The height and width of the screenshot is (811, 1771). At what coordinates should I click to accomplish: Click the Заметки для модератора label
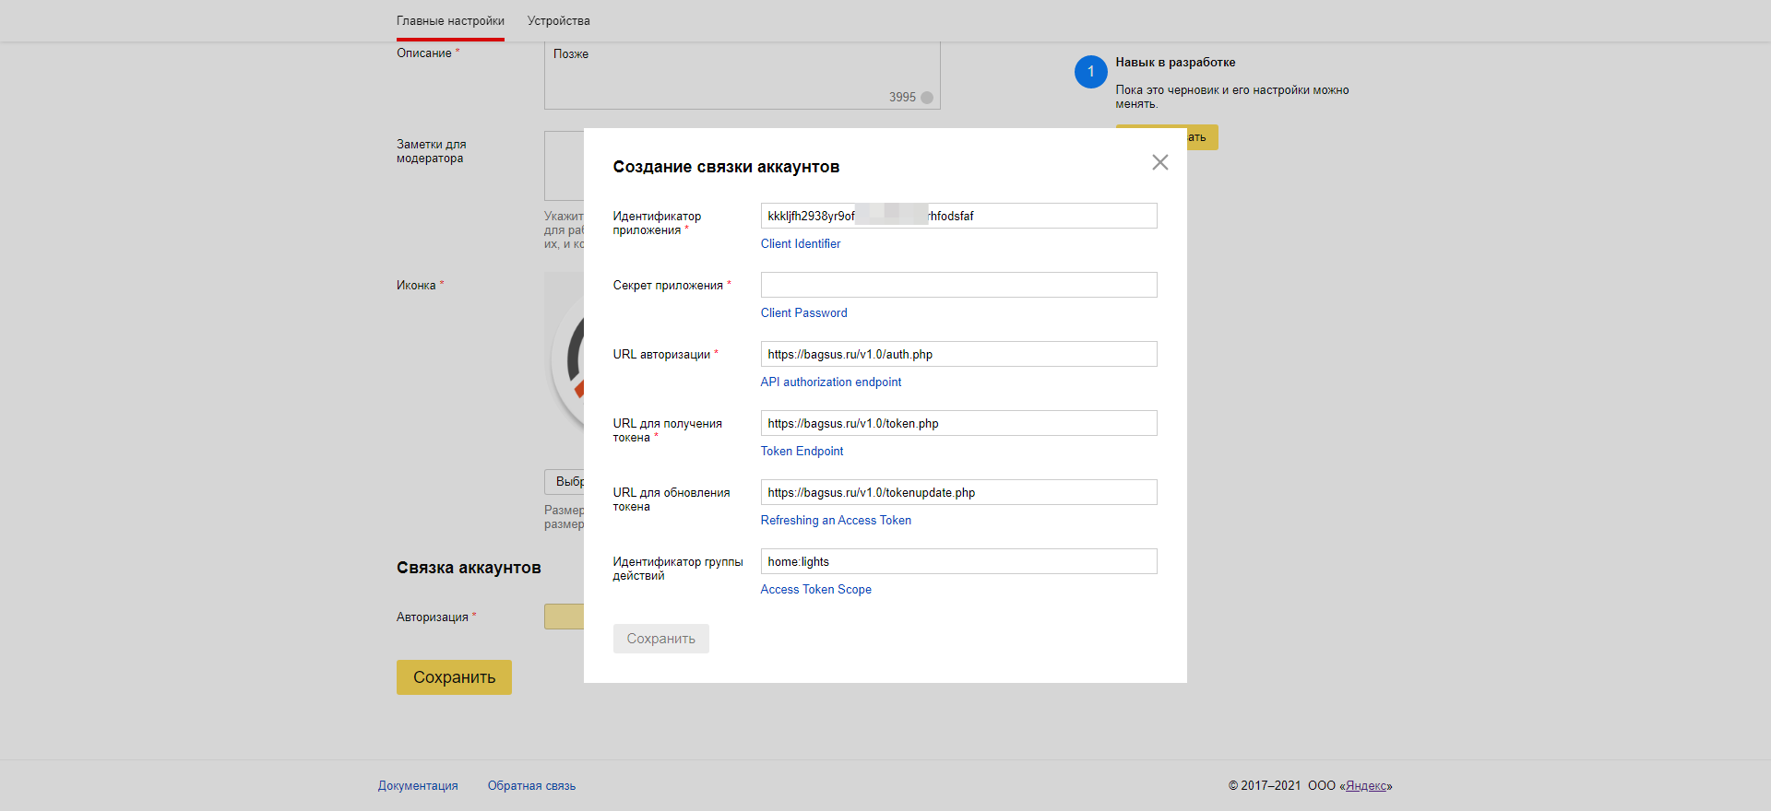pyautogui.click(x=431, y=151)
